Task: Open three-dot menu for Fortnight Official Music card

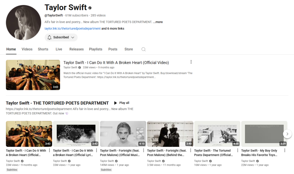Action: pyautogui.click(x=144, y=151)
